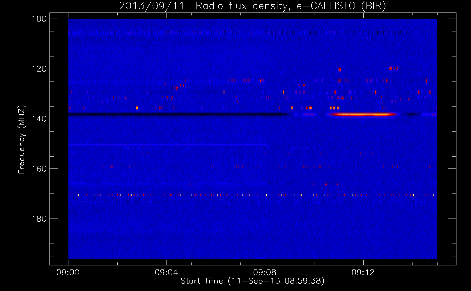
Task: Click the 'Start Time (11-Sep-13 08:59:38)' label
Action: [x=252, y=281]
